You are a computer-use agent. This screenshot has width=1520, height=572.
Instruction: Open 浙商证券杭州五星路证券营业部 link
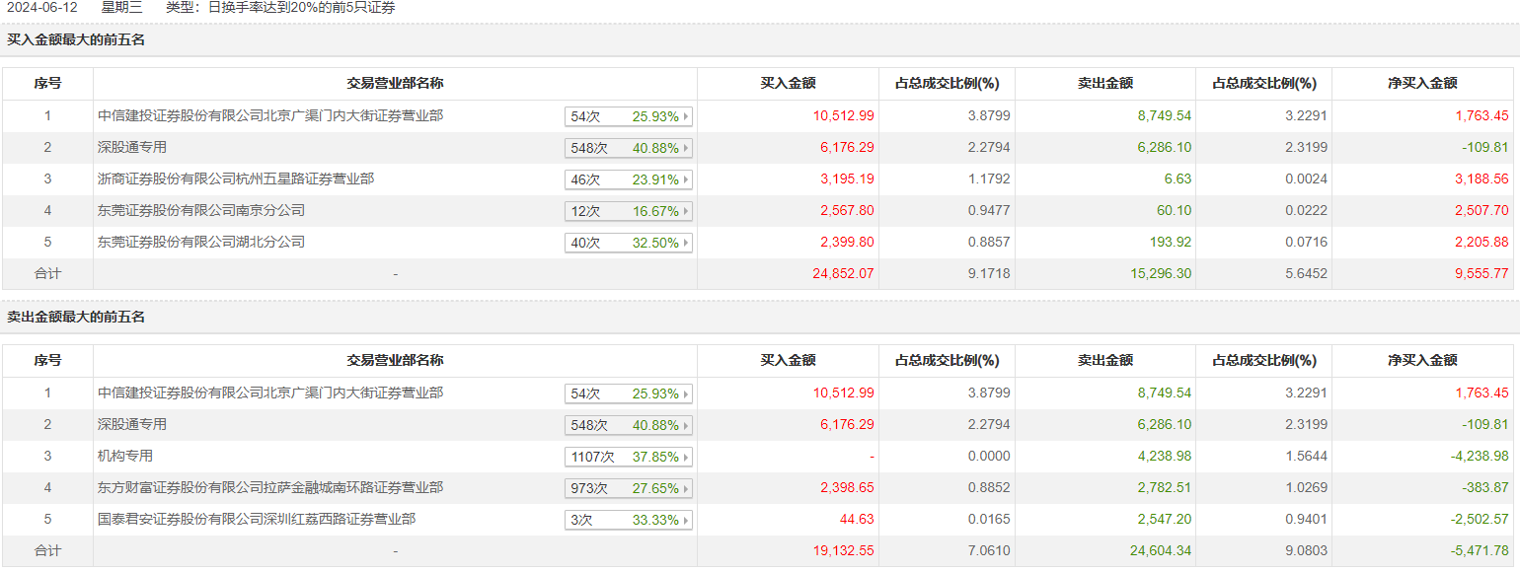(236, 179)
